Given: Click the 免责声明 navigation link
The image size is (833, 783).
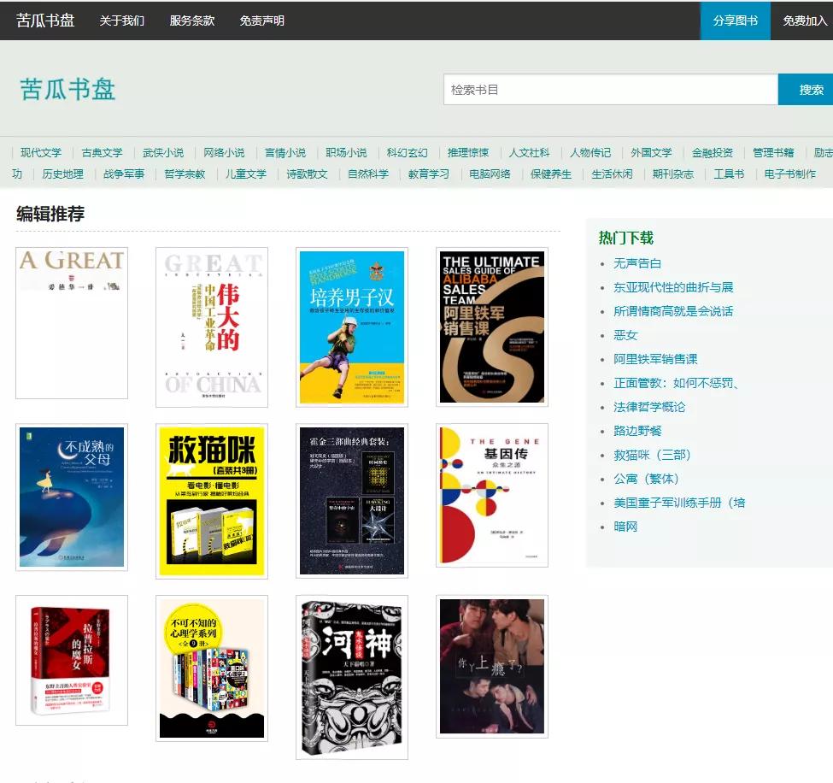Looking at the screenshot, I should [262, 21].
